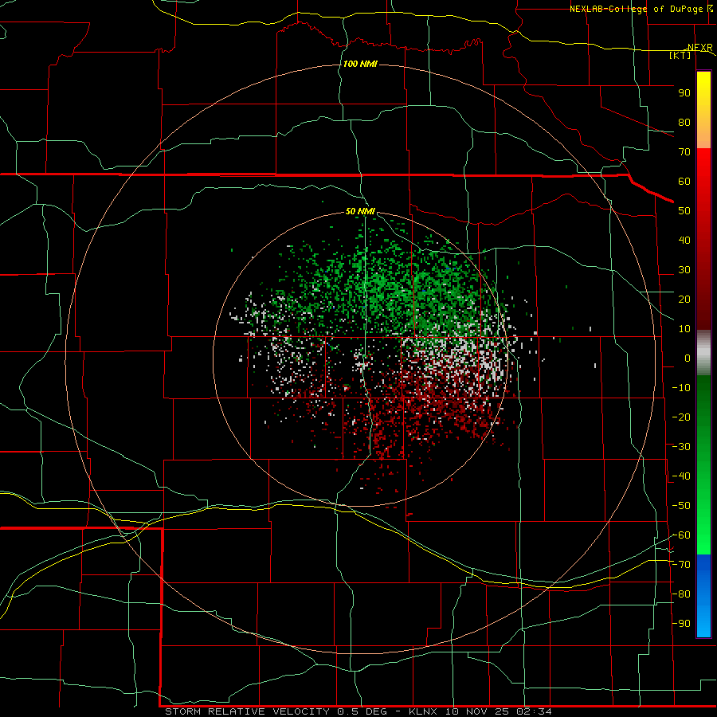717x717 pixels.
Task: Click the KLNX station identifier
Action: tap(423, 711)
